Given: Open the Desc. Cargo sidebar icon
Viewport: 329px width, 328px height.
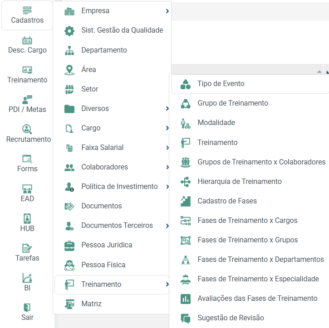Looking at the screenshot, I should coord(27,40).
